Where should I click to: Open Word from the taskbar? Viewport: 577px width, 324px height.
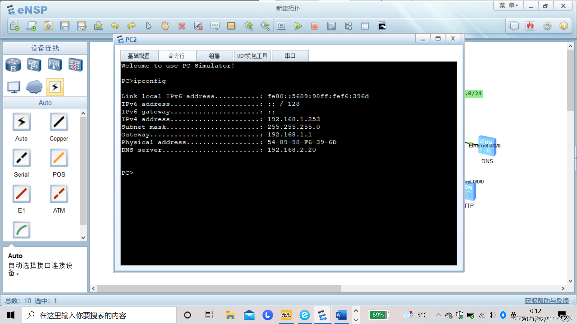341,315
